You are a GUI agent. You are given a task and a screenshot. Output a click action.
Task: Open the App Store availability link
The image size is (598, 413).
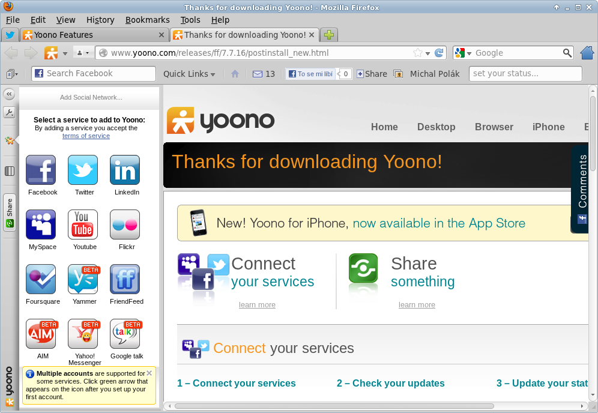click(x=439, y=223)
